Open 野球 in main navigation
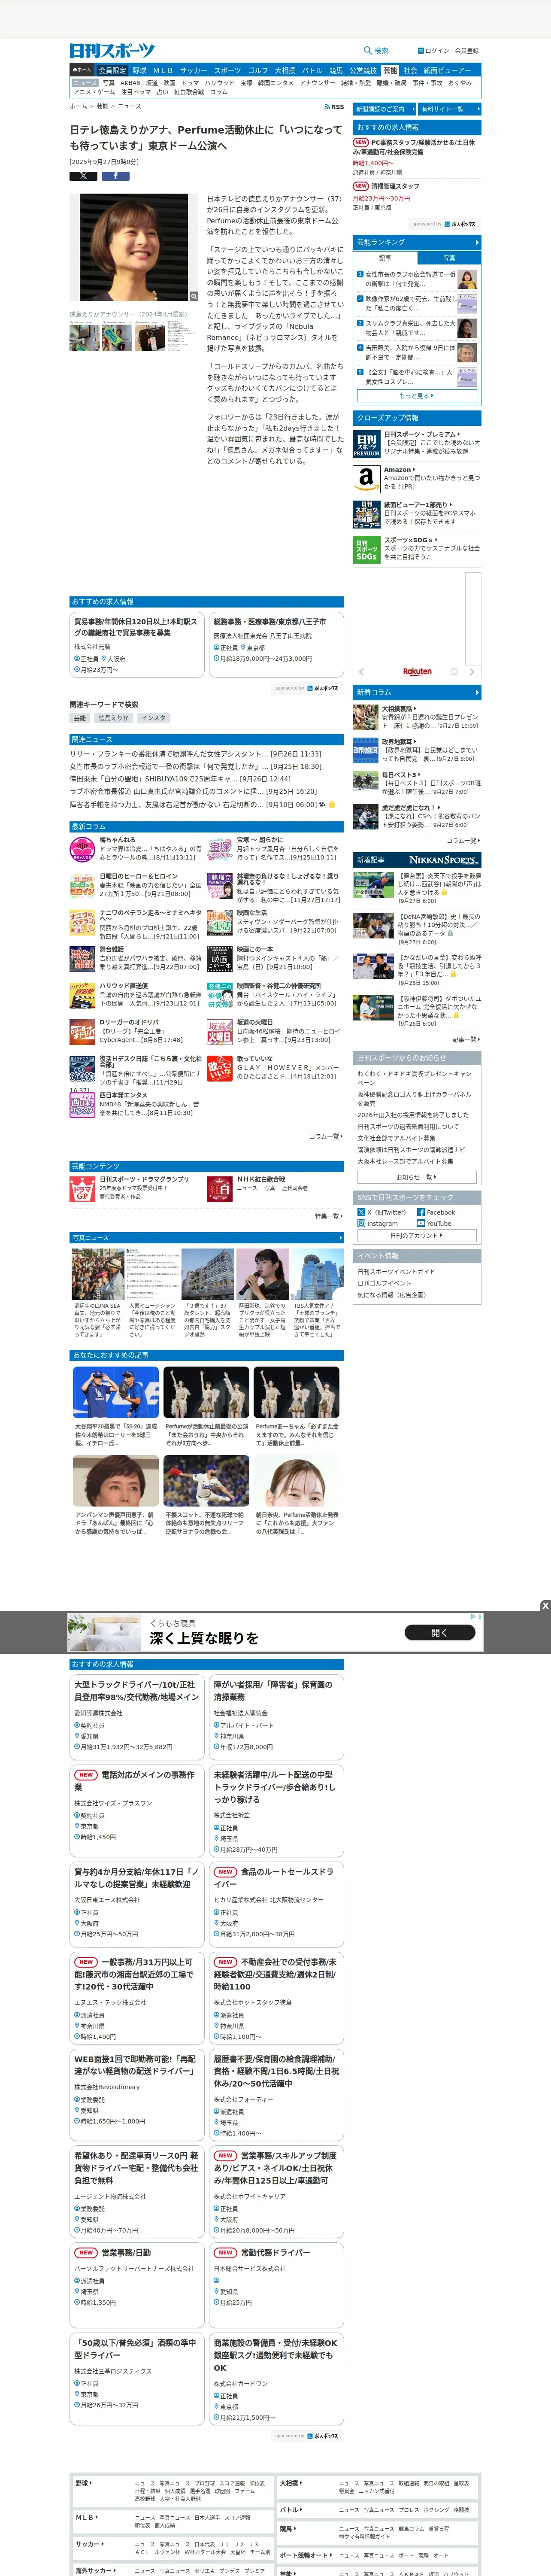This screenshot has height=2576, width=551. click(x=139, y=71)
